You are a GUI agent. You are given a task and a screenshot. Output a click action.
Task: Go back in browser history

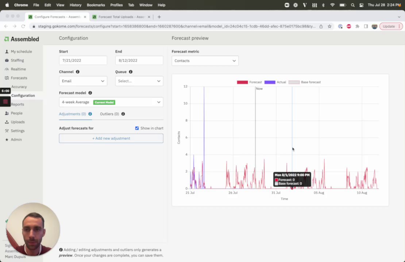point(6,26)
